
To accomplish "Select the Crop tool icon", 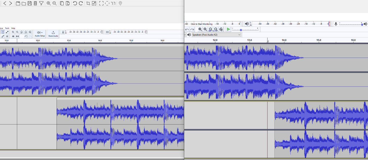I will 88,3.
